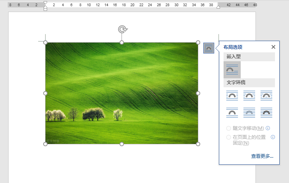Choose the Behind Text wrapping icon
Viewport: 289px width, 183px height.
pyautogui.click(x=249, y=112)
